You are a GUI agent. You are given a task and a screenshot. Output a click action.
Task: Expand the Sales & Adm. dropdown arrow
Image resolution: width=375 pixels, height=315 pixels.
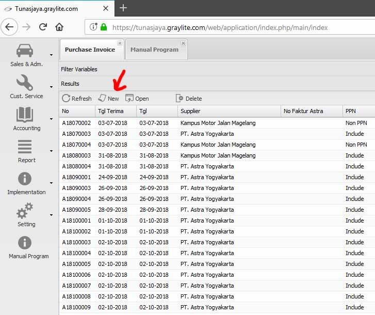pos(51,55)
